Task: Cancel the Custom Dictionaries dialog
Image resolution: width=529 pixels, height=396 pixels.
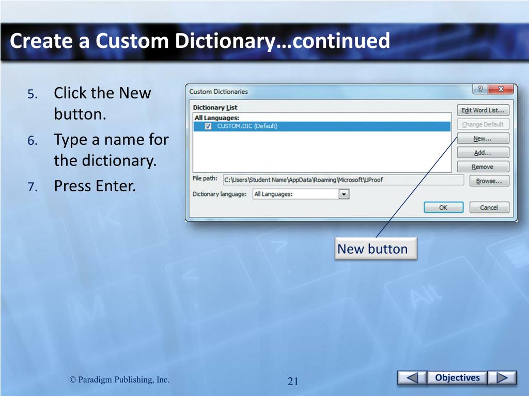Action: point(489,207)
